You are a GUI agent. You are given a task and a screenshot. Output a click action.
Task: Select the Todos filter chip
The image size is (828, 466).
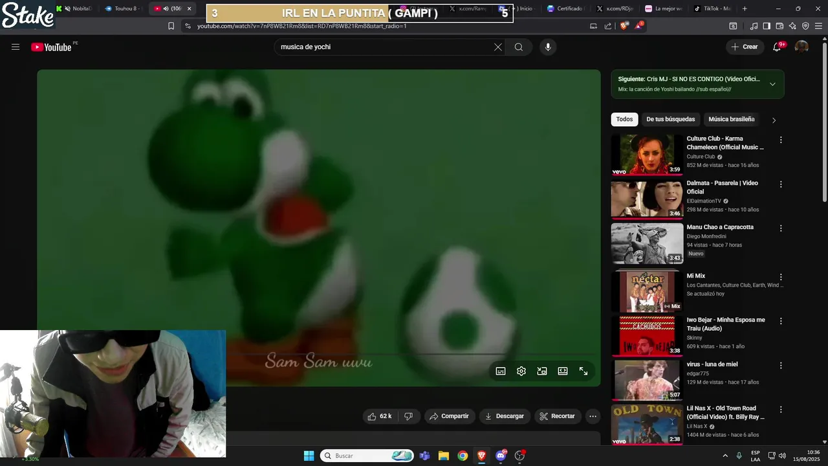[624, 119]
